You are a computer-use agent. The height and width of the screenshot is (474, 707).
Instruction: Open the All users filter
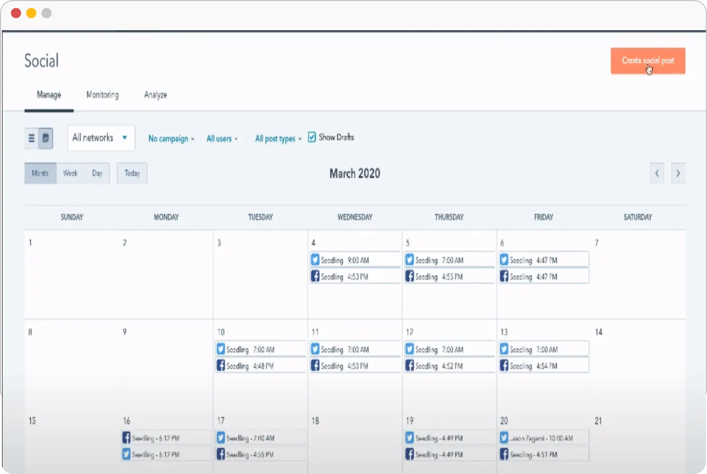(x=222, y=139)
